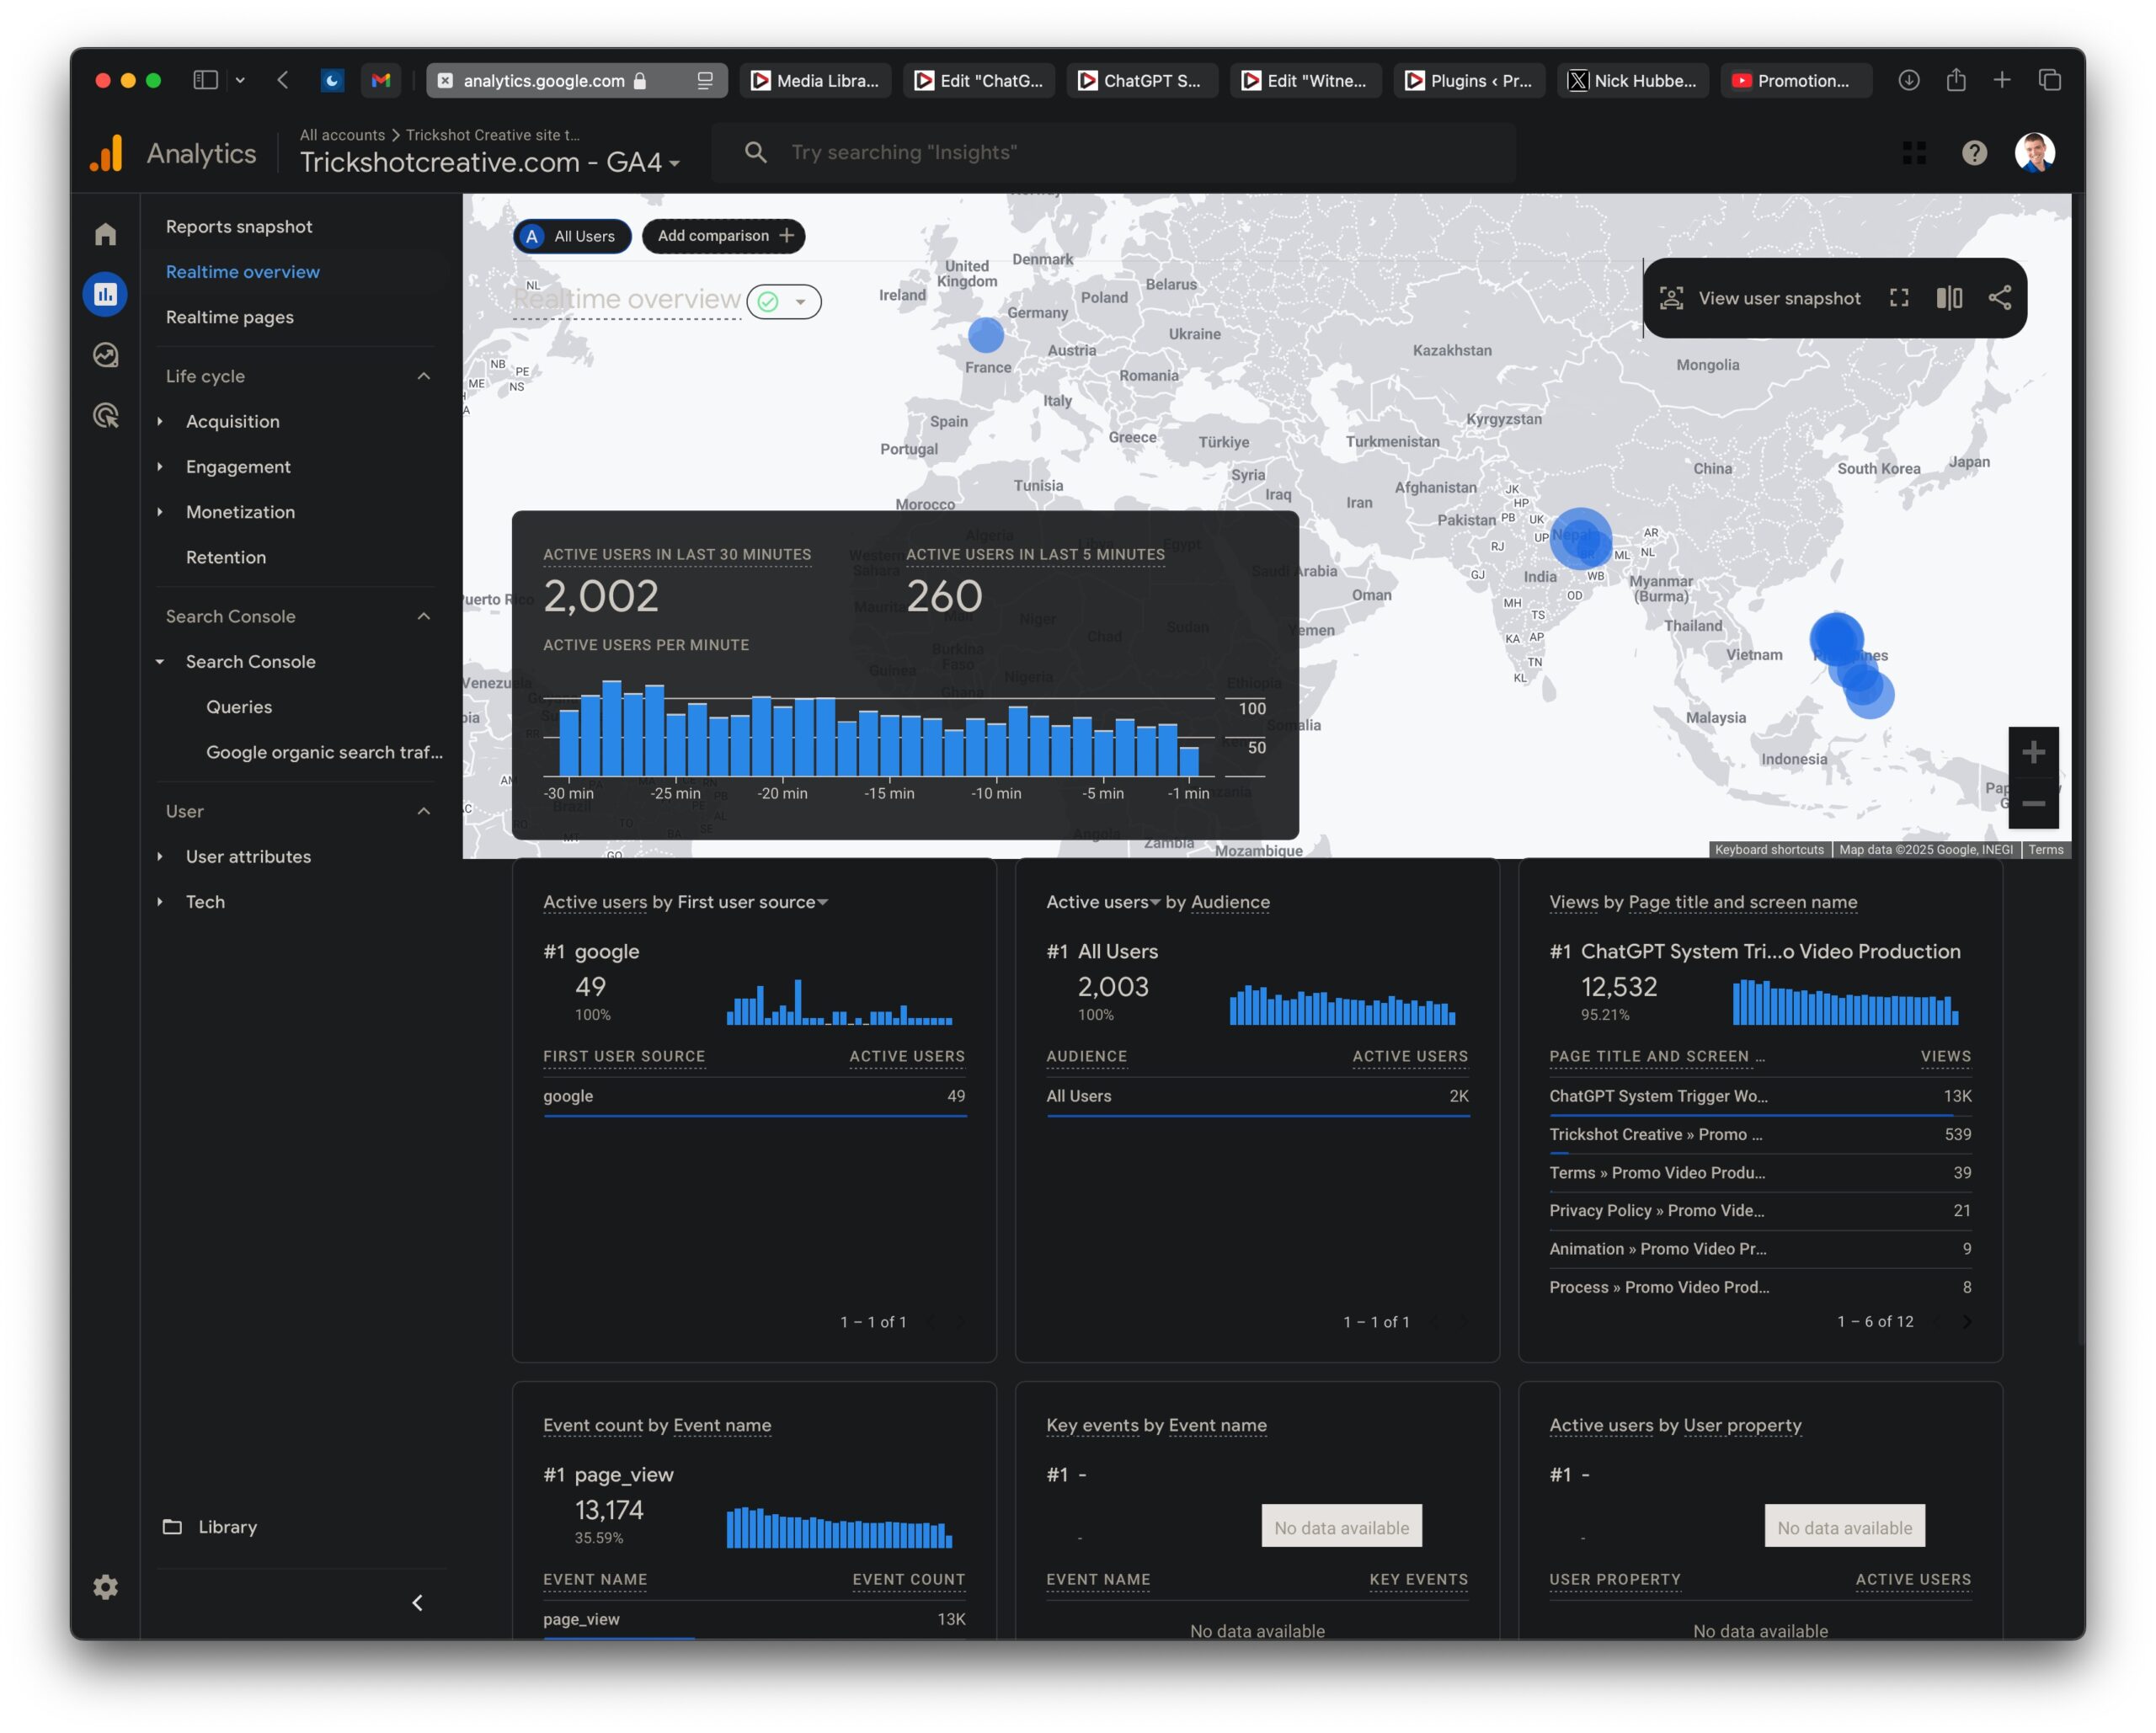Open the Advertising target icon
The image size is (2156, 1733).
coord(105,415)
